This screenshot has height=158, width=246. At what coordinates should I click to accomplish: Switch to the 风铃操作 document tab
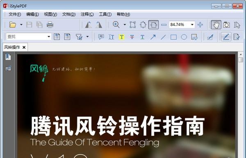[x=12, y=47]
